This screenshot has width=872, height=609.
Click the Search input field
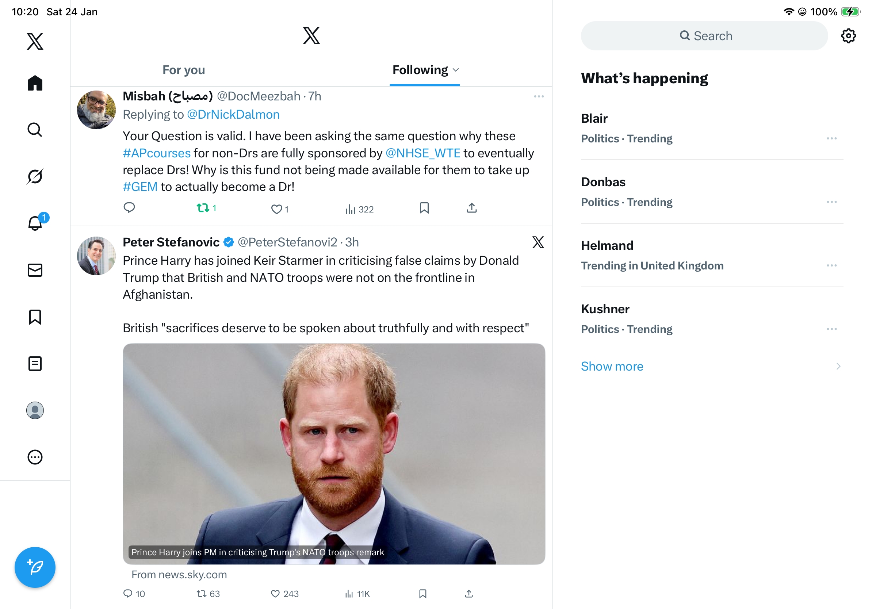point(704,36)
